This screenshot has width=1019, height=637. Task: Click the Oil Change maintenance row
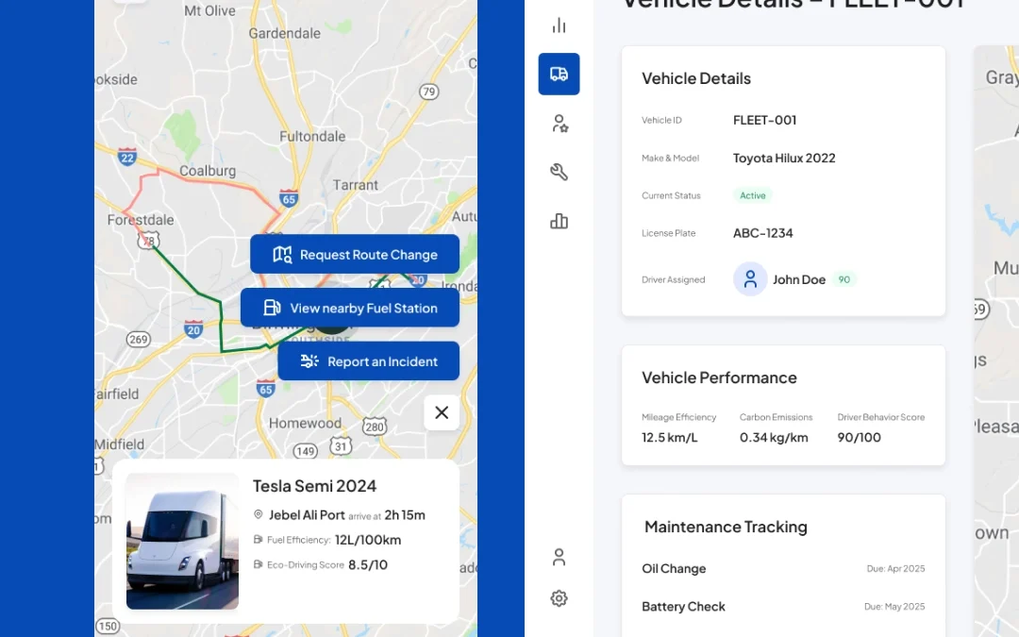[x=783, y=569]
